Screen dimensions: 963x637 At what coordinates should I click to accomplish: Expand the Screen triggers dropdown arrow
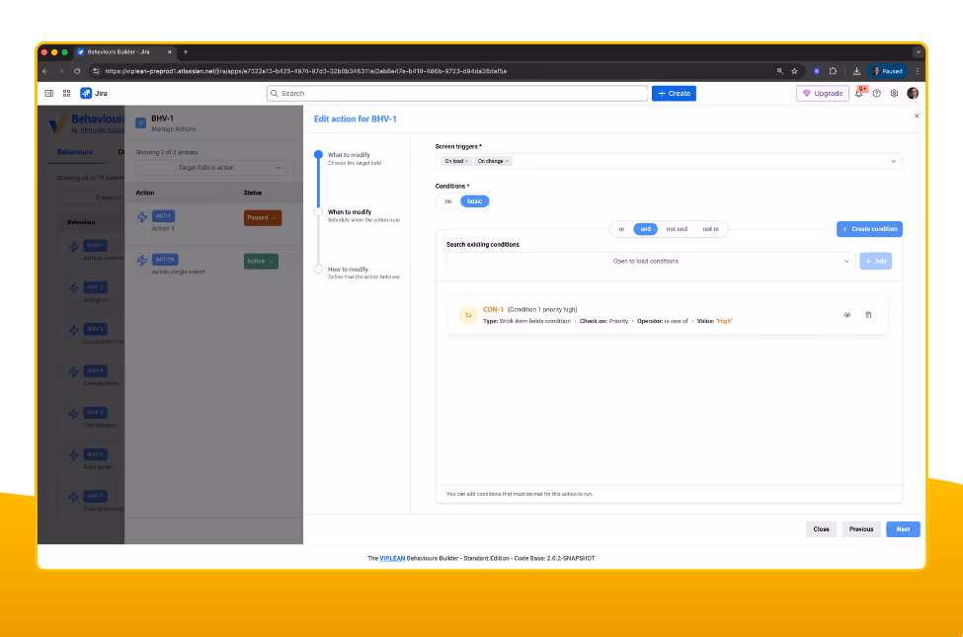893,162
